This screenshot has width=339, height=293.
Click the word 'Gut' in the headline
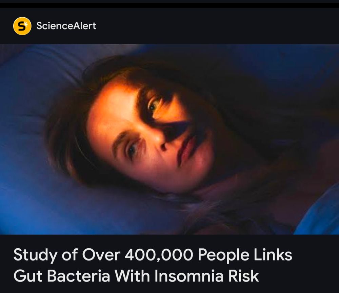tap(28, 276)
